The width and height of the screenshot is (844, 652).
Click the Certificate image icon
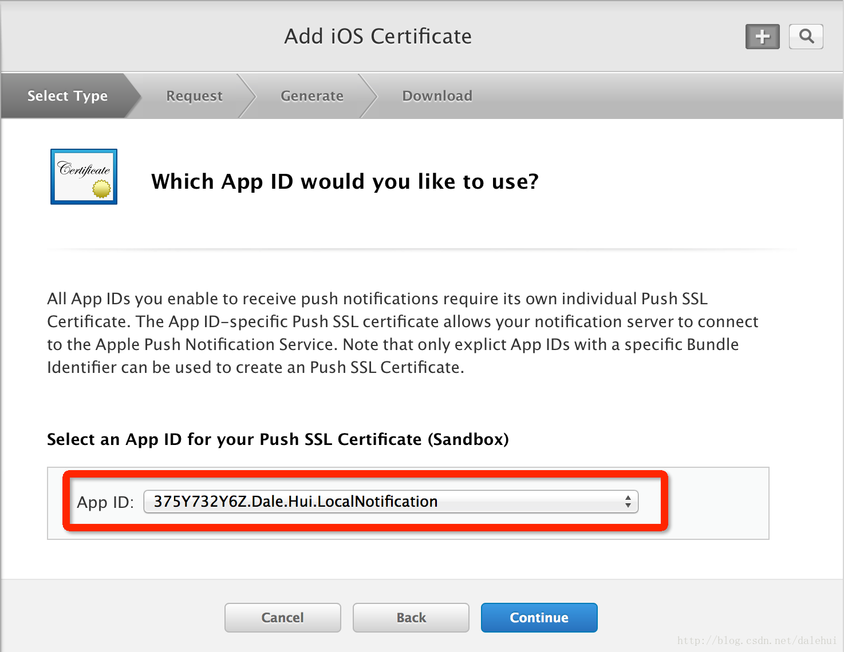point(84,177)
